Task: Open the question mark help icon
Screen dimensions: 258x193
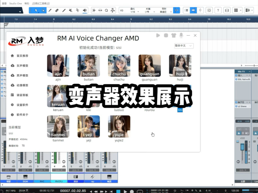Action: (218, 10)
